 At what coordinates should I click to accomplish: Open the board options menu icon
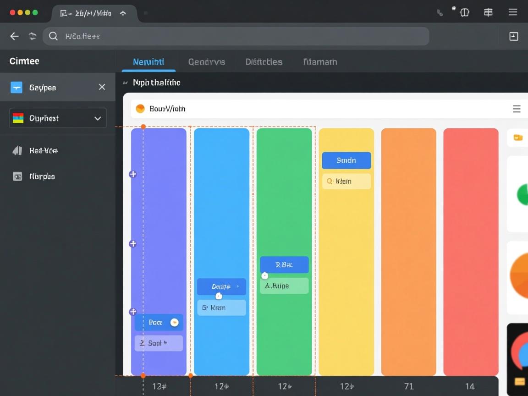pos(517,109)
